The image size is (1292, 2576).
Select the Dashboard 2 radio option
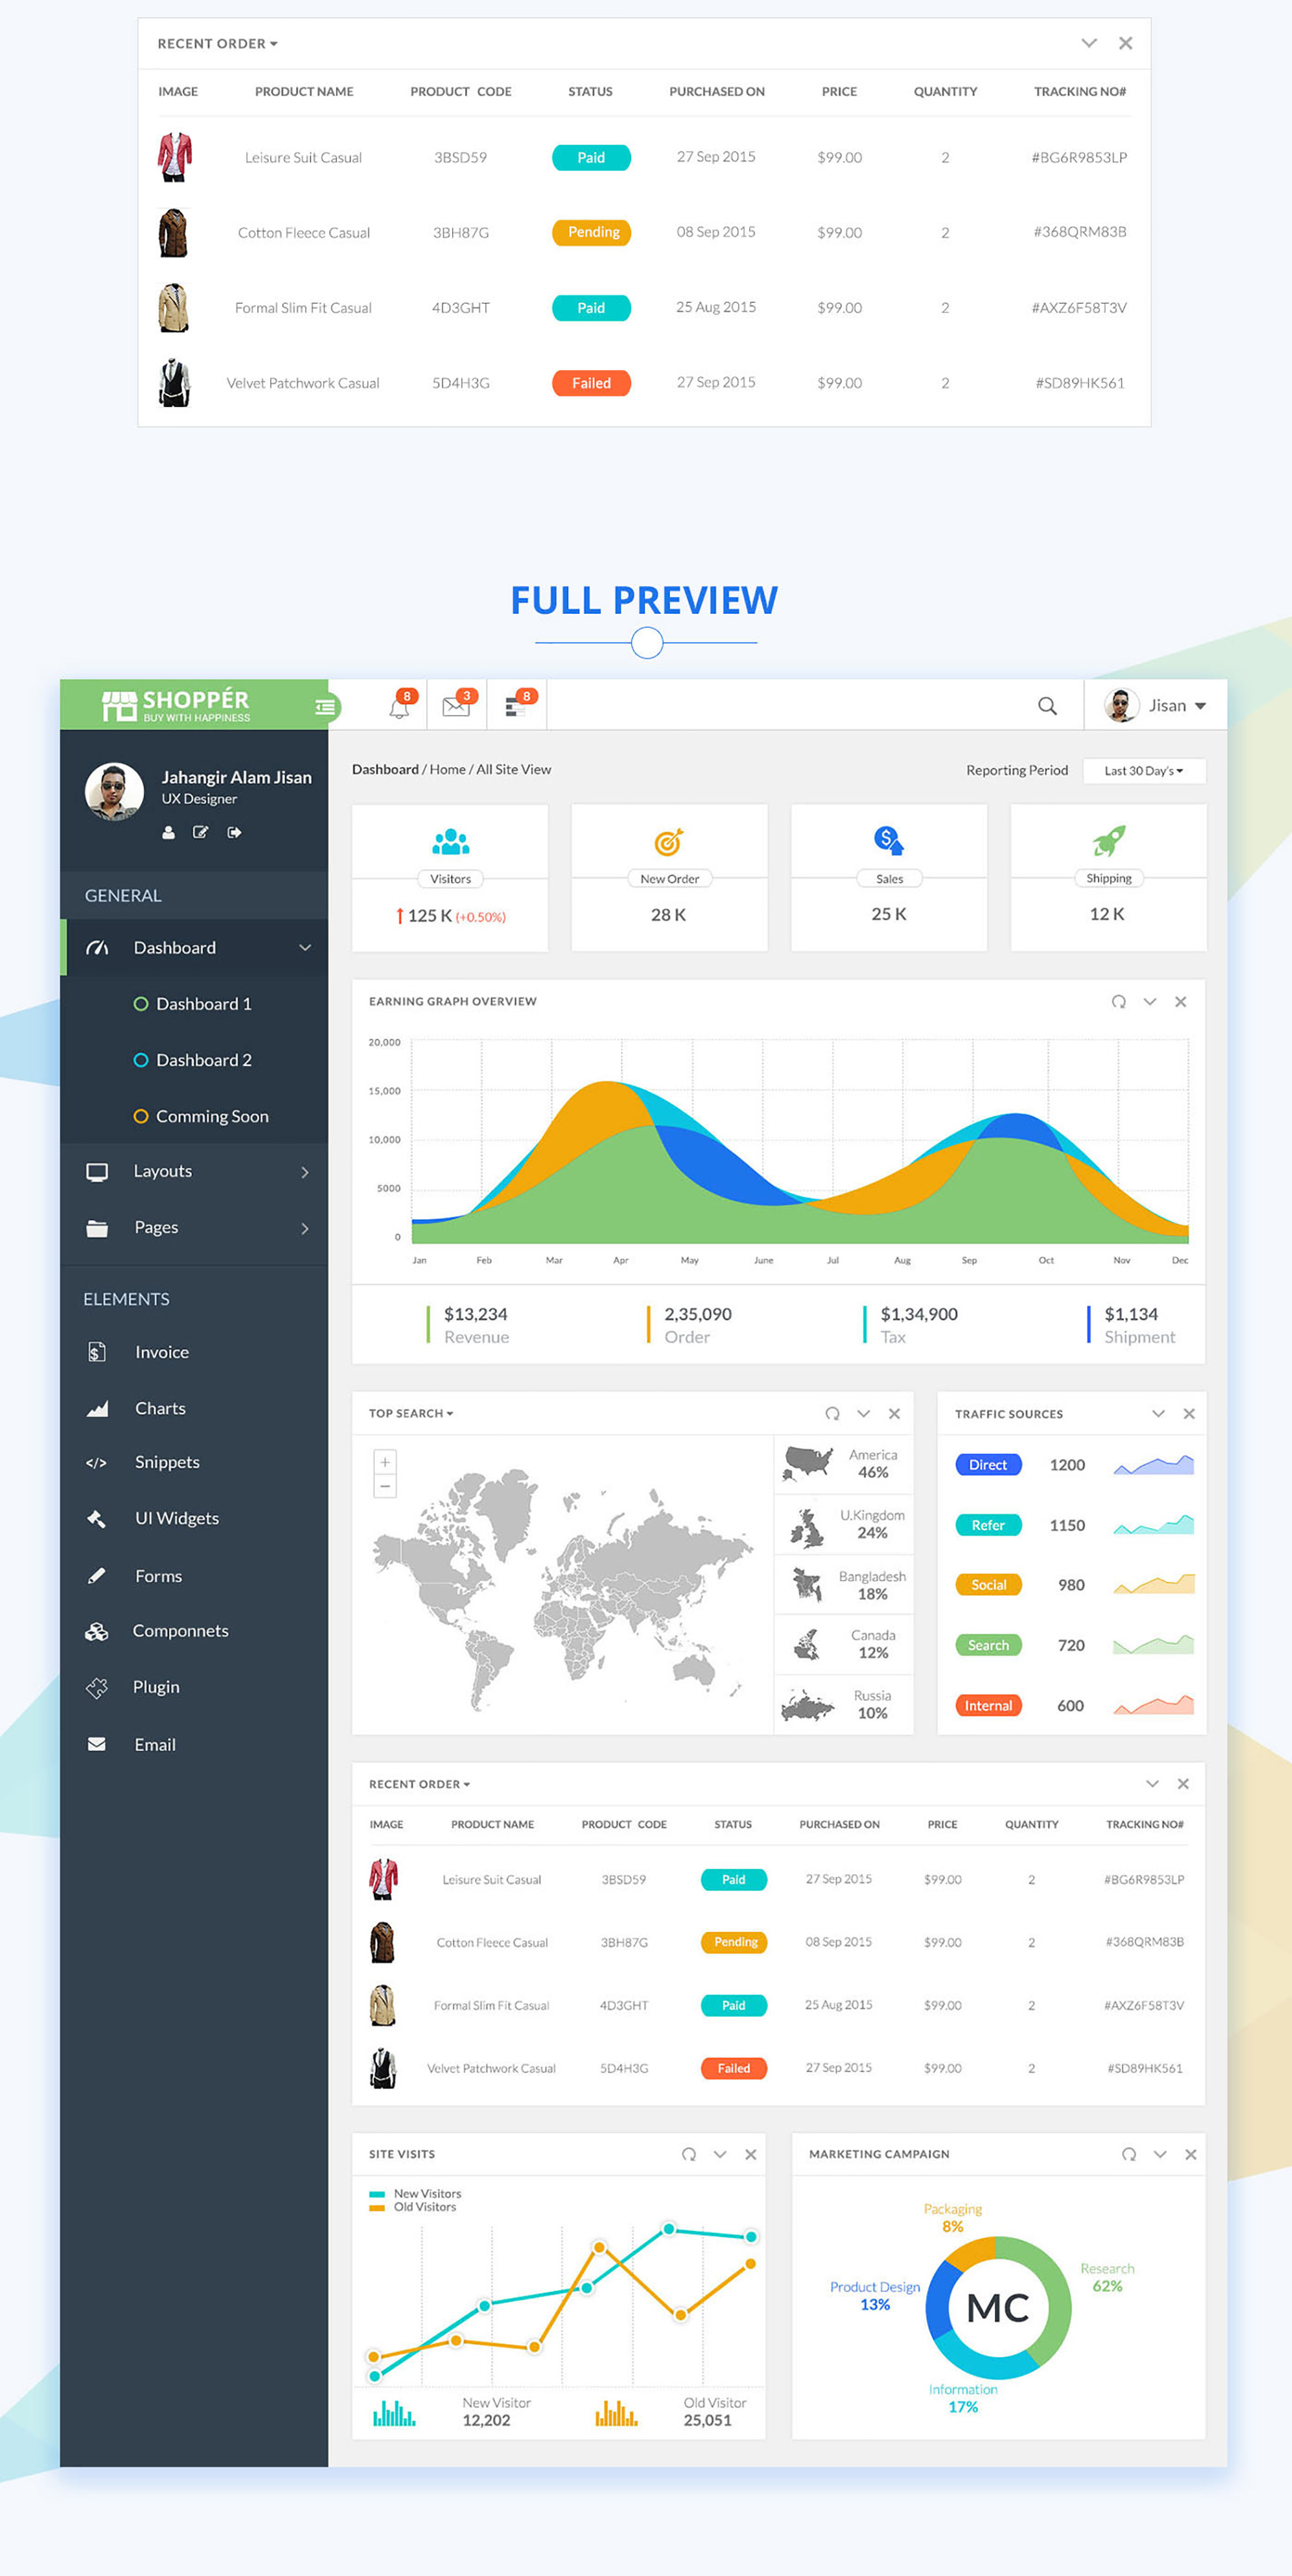coord(141,1060)
